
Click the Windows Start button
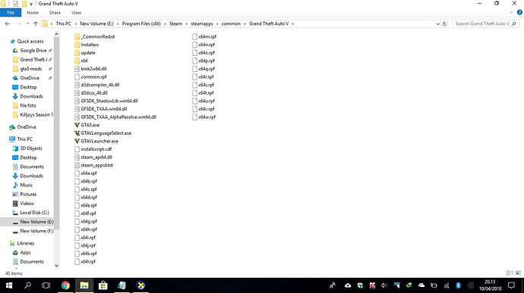[x=9, y=285]
